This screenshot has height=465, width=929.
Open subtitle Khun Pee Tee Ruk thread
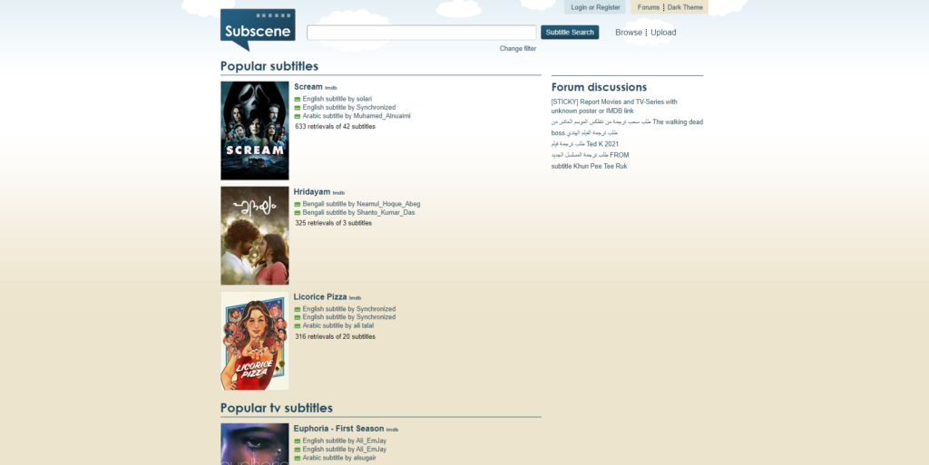coord(589,166)
